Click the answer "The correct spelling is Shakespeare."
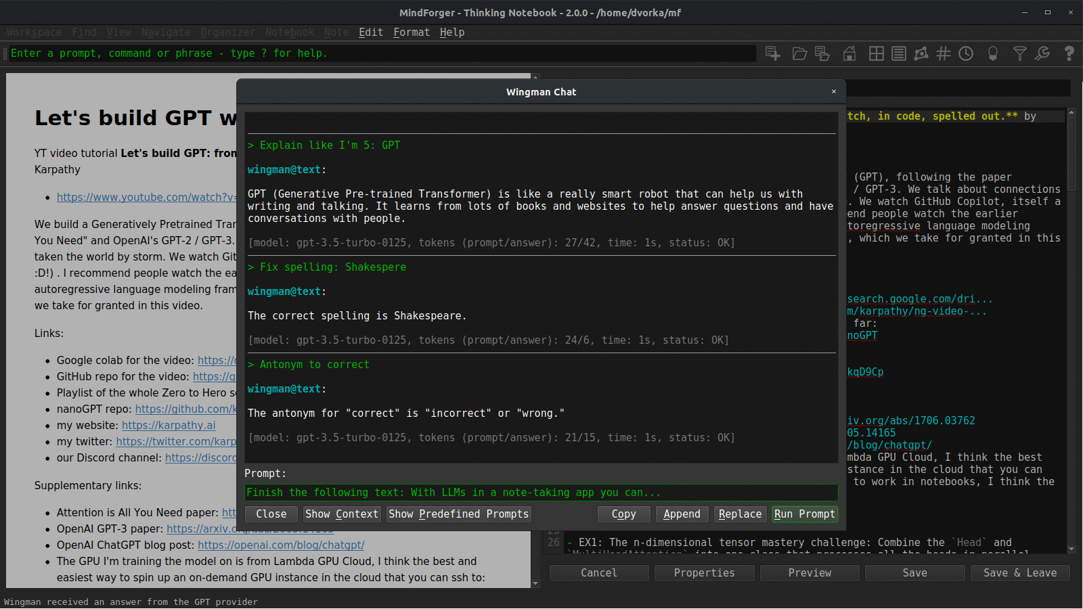Screen dimensions: 1083x609 coord(357,316)
